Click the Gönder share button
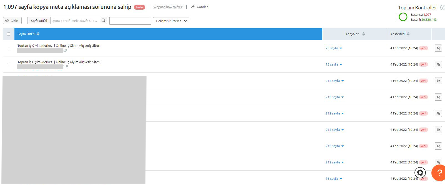 point(200,7)
